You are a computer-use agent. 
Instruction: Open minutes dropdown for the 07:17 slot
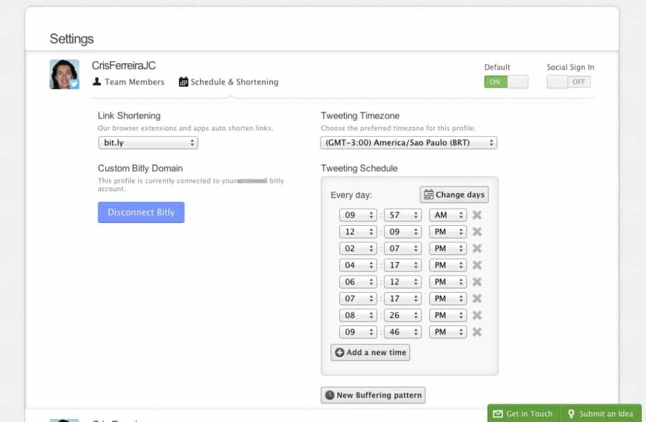[402, 298]
